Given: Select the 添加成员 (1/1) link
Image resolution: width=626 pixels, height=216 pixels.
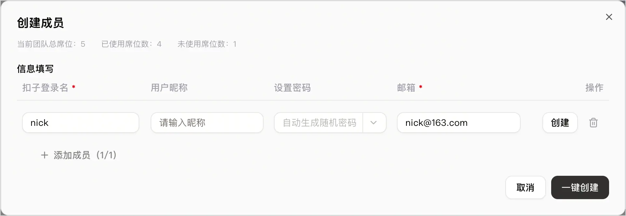Looking at the screenshot, I should 79,155.
